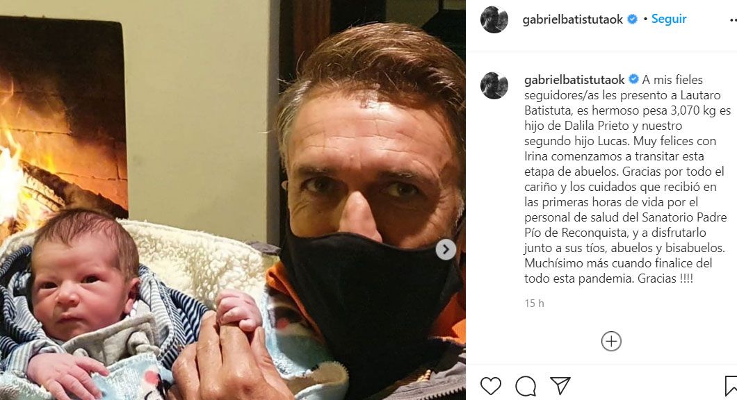Open the three-dot post options menu
Image resolution: width=737 pixels, height=400 pixels.
(733, 19)
